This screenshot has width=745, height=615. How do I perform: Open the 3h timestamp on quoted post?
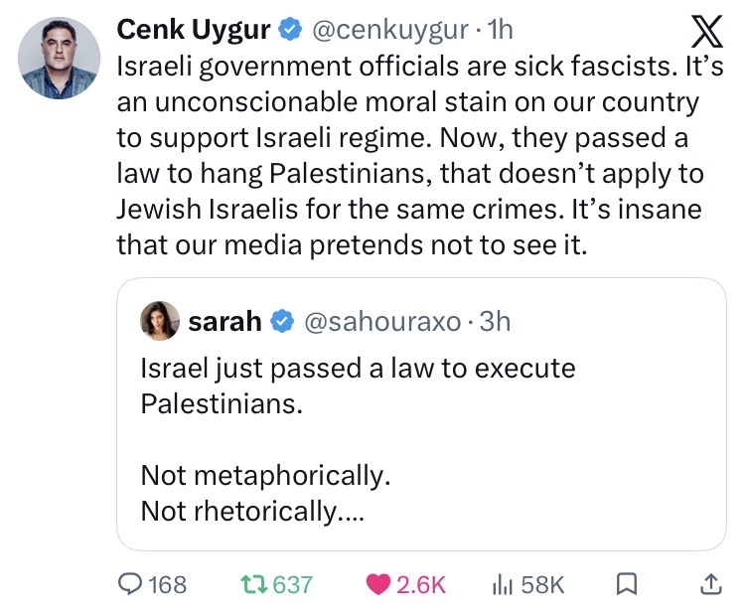click(495, 321)
